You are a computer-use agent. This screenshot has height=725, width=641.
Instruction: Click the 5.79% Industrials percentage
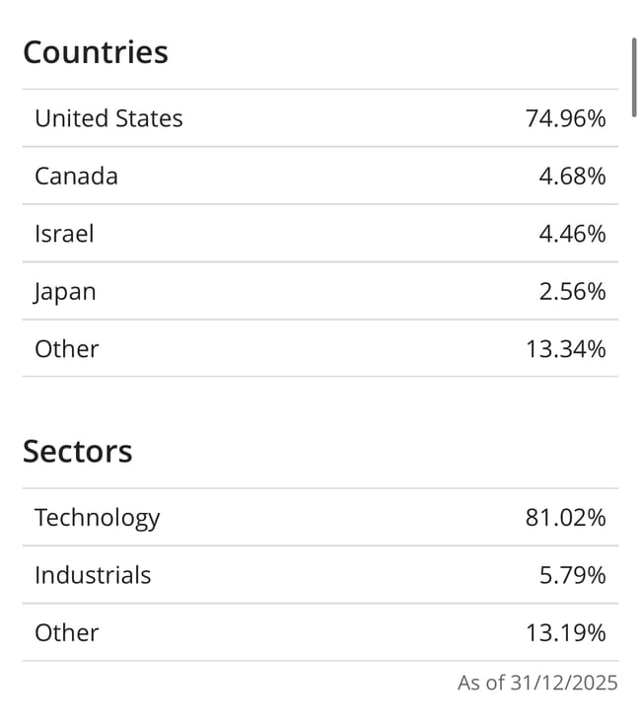point(572,575)
